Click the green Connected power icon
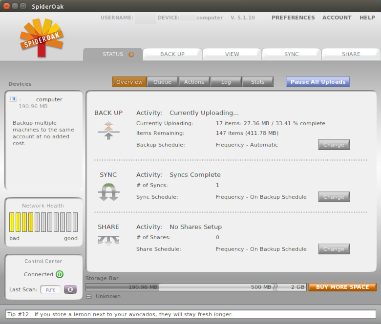Image resolution: width=381 pixels, height=324 pixels. [60, 274]
